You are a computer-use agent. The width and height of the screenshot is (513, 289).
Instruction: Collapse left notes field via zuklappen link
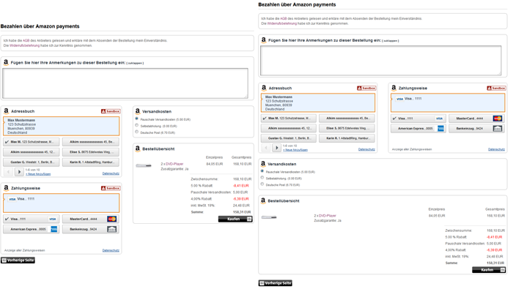pyautogui.click(x=135, y=63)
